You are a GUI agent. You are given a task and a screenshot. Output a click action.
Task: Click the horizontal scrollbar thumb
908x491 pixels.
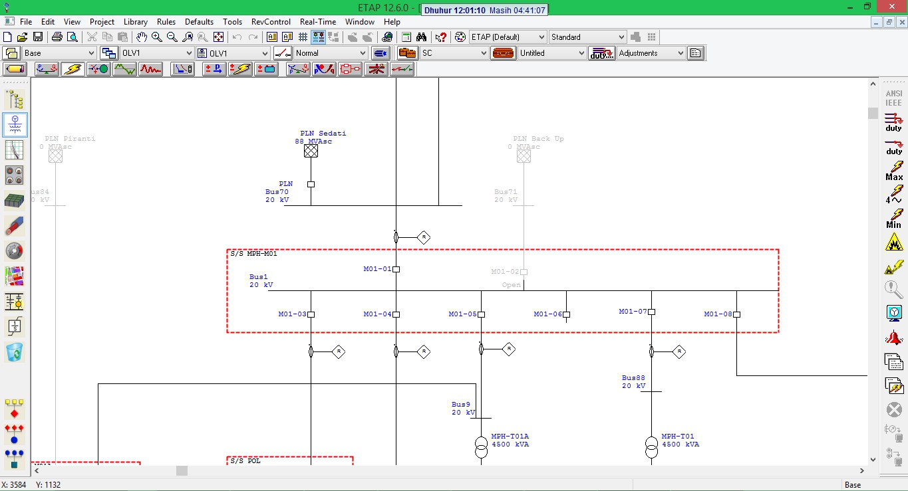tap(182, 470)
